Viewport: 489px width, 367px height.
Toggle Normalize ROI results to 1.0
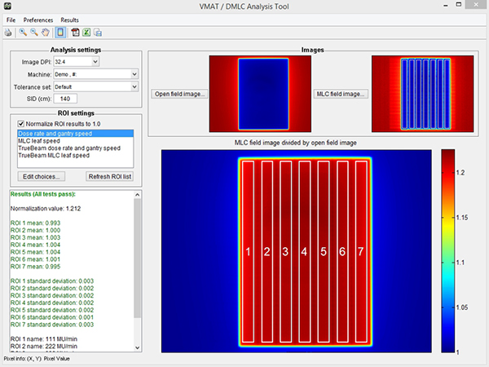point(22,122)
